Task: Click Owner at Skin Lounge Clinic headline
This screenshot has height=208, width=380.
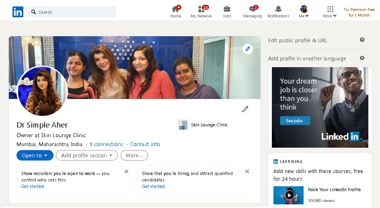Action: [x=51, y=135]
